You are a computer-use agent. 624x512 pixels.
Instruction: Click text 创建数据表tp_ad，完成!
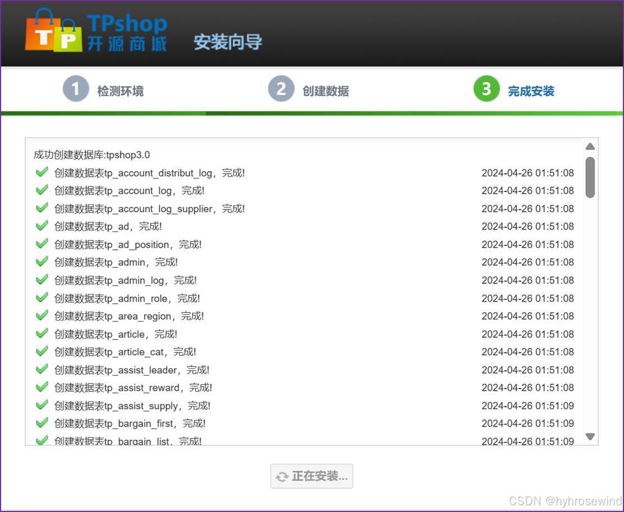tap(108, 227)
